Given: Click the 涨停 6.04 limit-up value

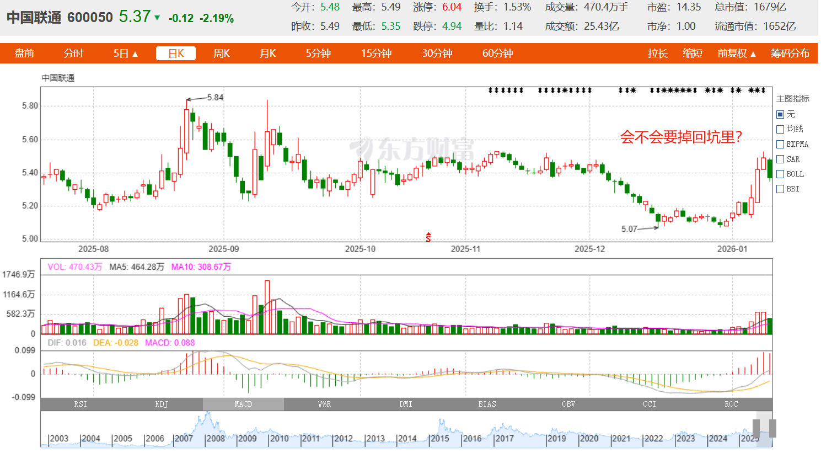Looking at the screenshot, I should 452,7.
